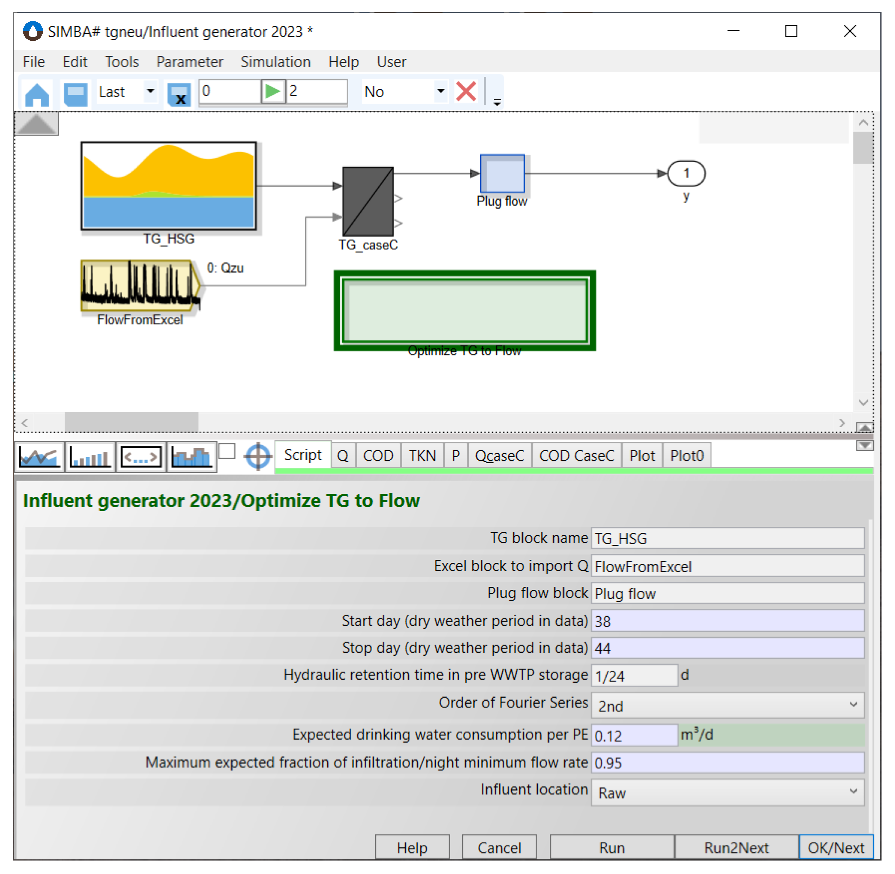Select the TG_HSG block in diagram

(169, 185)
